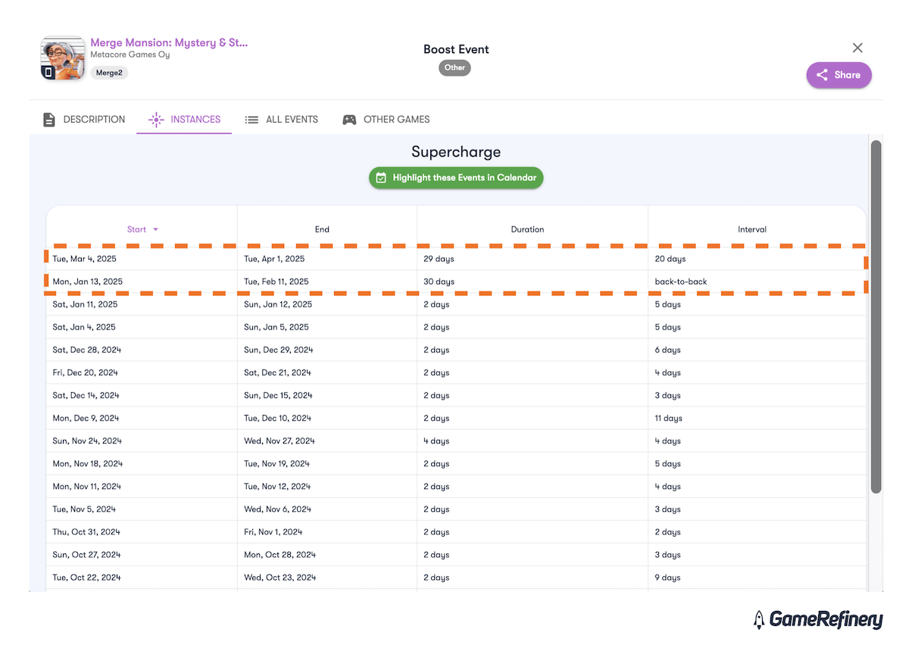Click the Merge Mansion game thumbnail

coord(62,58)
